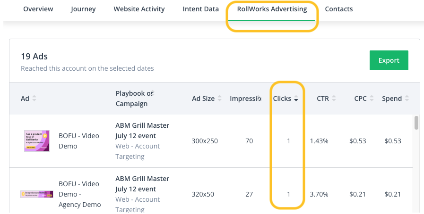Click the table's vertical scrollbar handle

[x=416, y=123]
